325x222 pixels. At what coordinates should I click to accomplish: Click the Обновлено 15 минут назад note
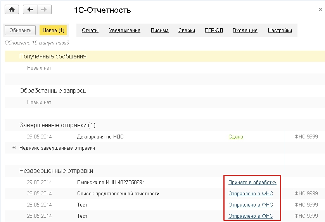(37, 43)
